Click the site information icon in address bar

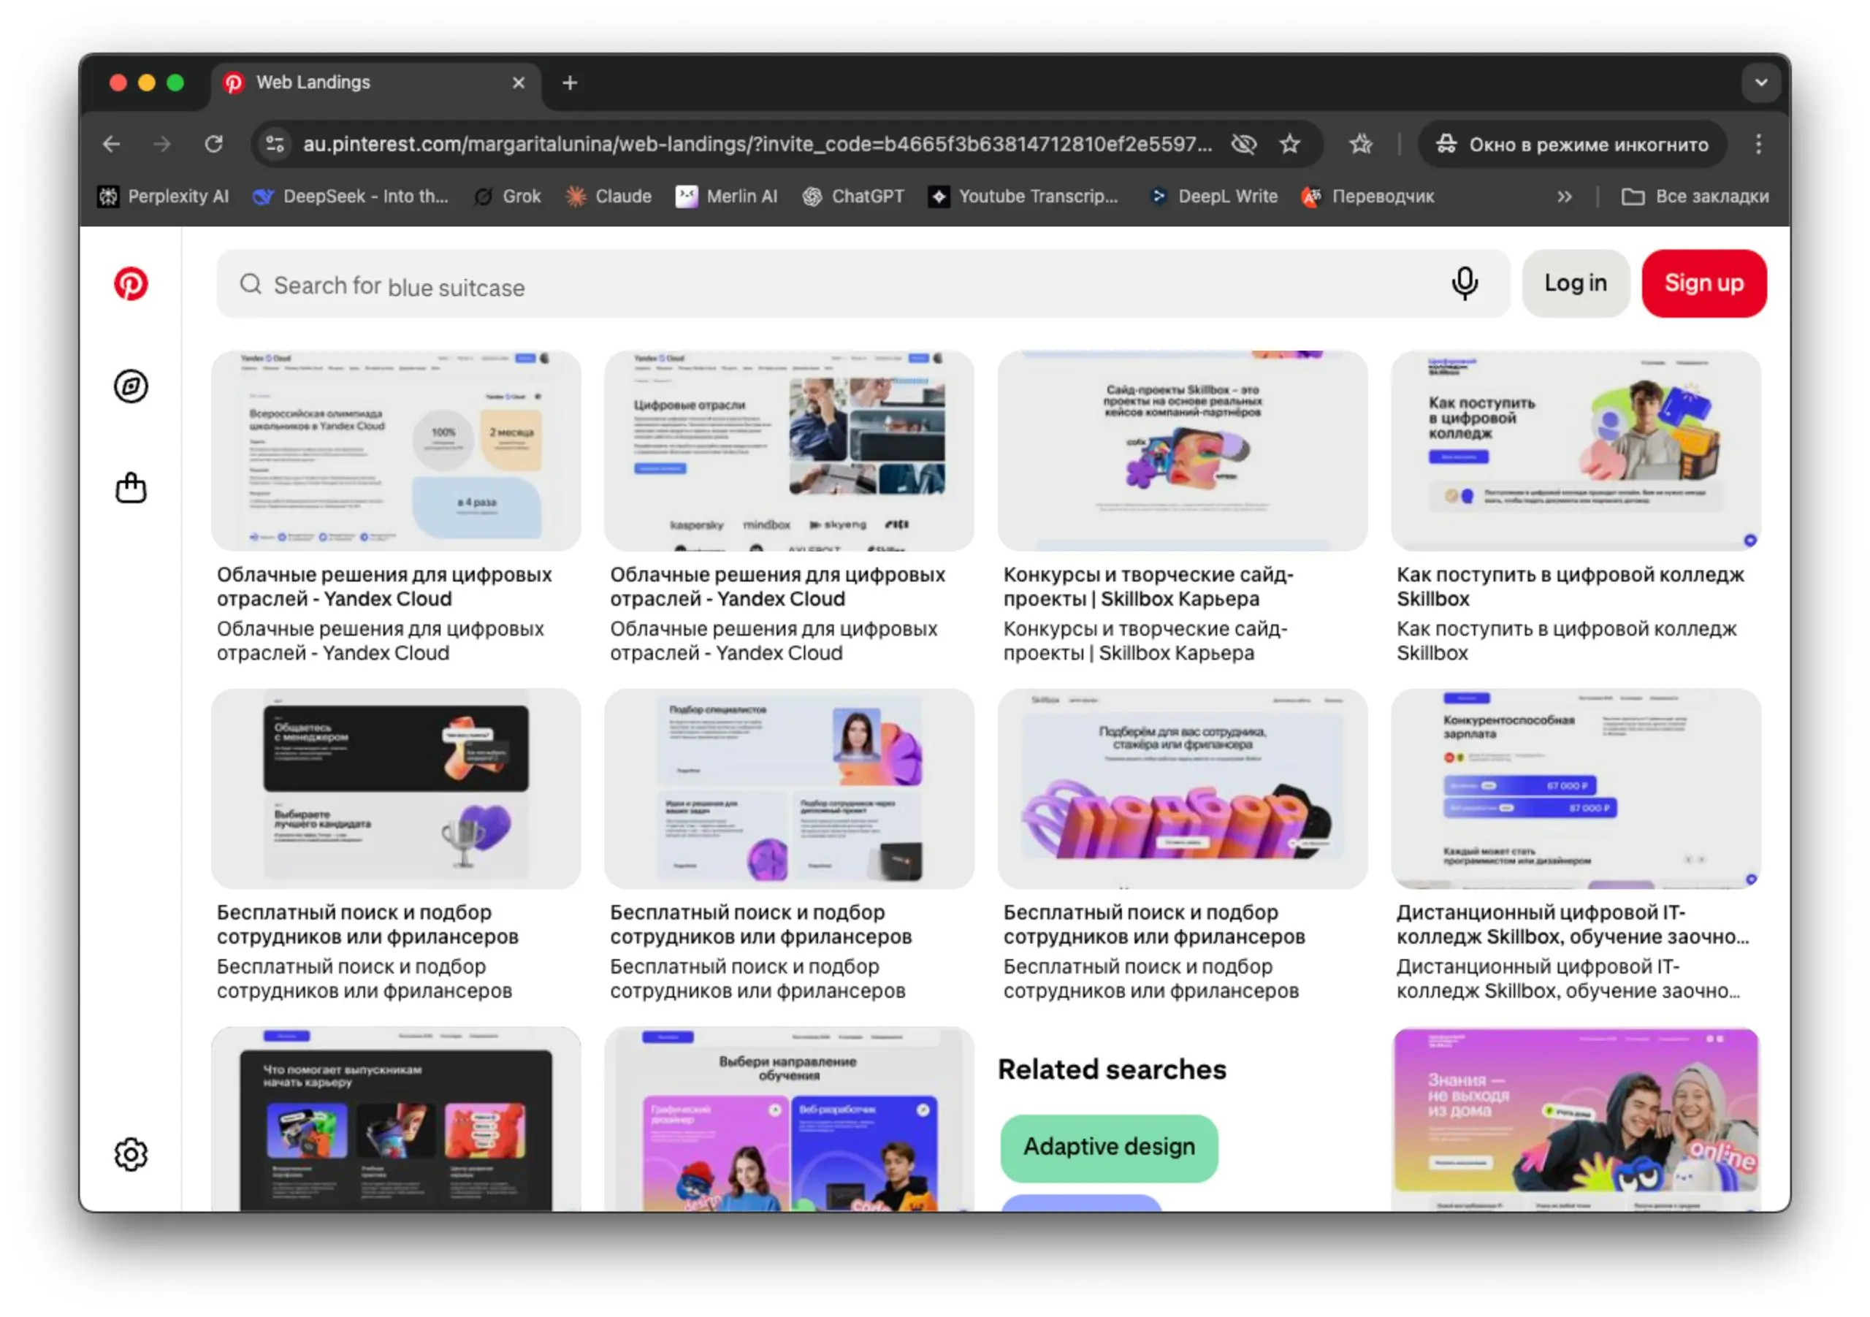pyautogui.click(x=275, y=144)
